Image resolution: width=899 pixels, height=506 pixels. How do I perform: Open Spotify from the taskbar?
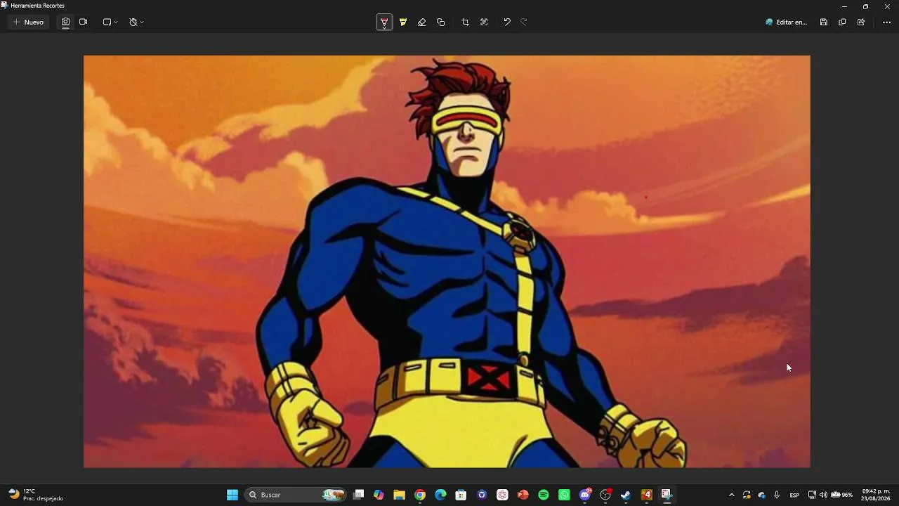point(544,495)
